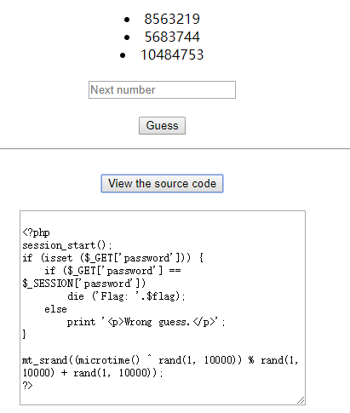Click mt_srand at start of seed line
The width and height of the screenshot is (350, 413).
pos(44,360)
